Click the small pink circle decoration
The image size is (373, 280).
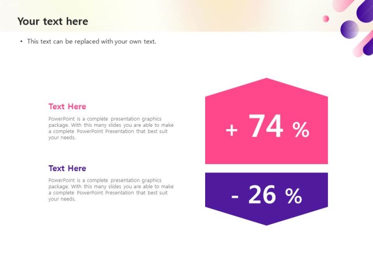coord(326,19)
